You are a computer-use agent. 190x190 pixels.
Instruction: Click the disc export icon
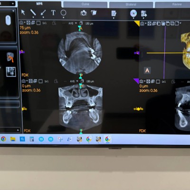point(133,13)
